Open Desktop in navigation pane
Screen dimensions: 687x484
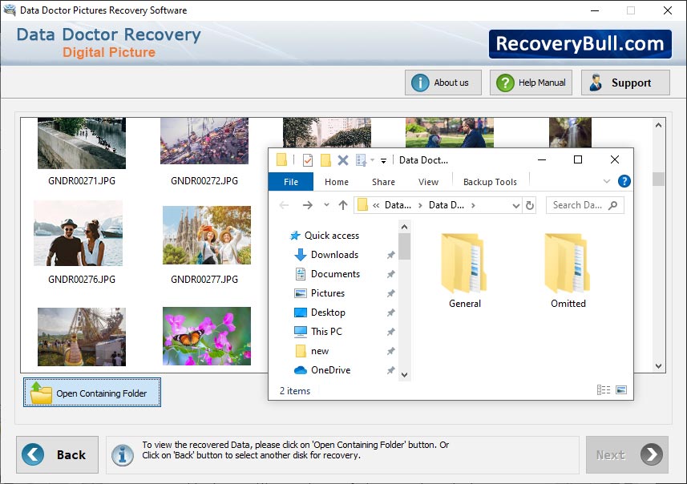click(328, 313)
